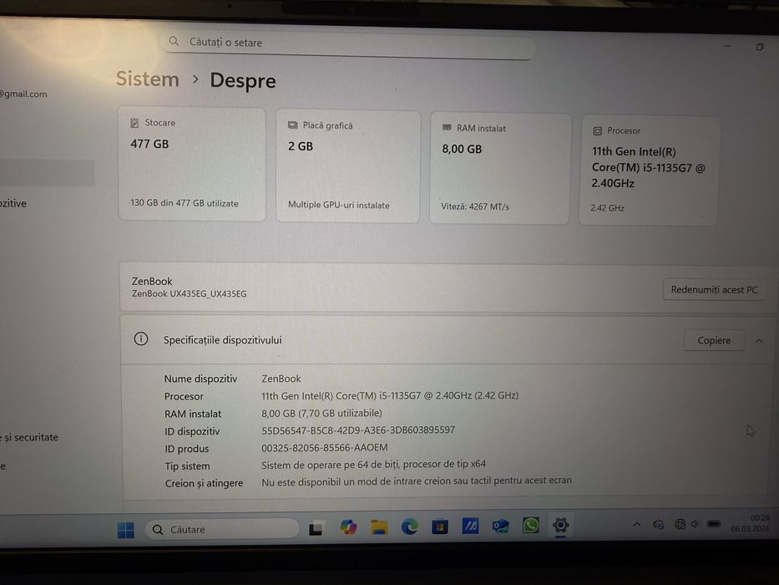Click the ID dispozitiv value 55D56547-B5C8-42D9-A3E6-3DB603895597

pos(358,430)
